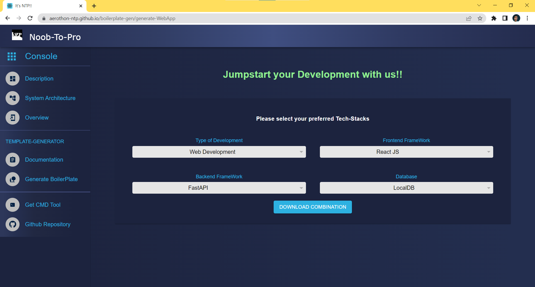Viewport: 535px width, 287px height.
Task: Click the browser forward arrow
Action: 19,18
